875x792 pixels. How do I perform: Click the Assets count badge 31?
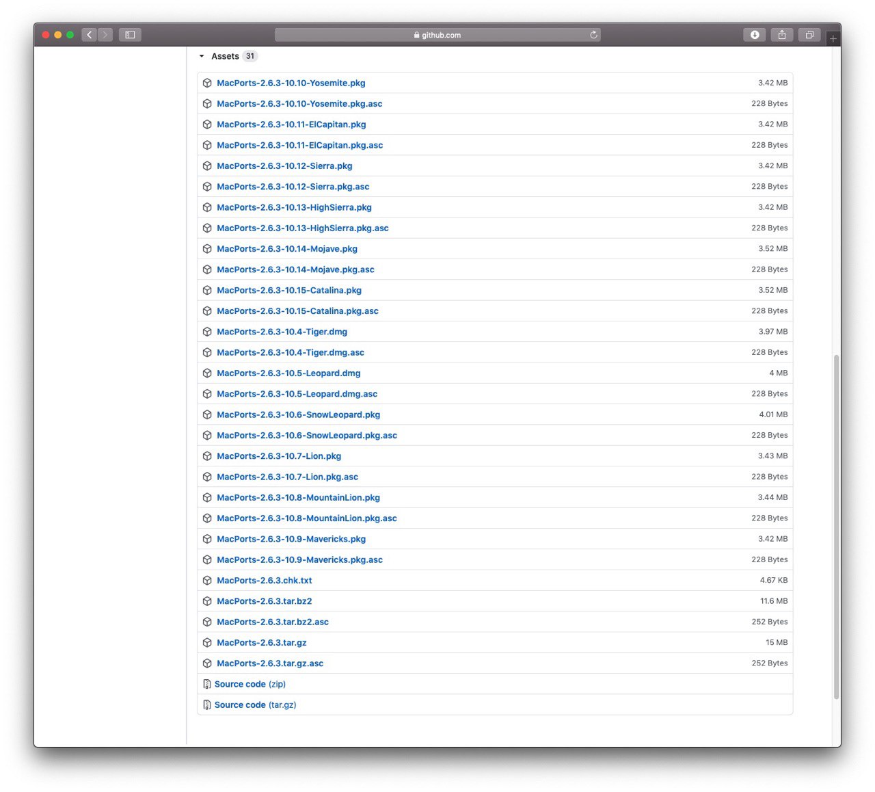[x=250, y=56]
